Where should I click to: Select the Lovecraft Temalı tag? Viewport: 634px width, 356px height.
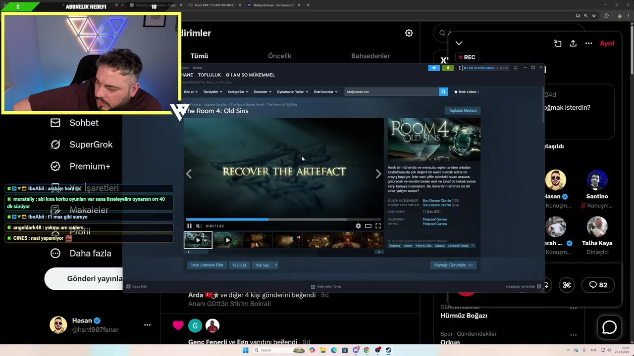458,246
